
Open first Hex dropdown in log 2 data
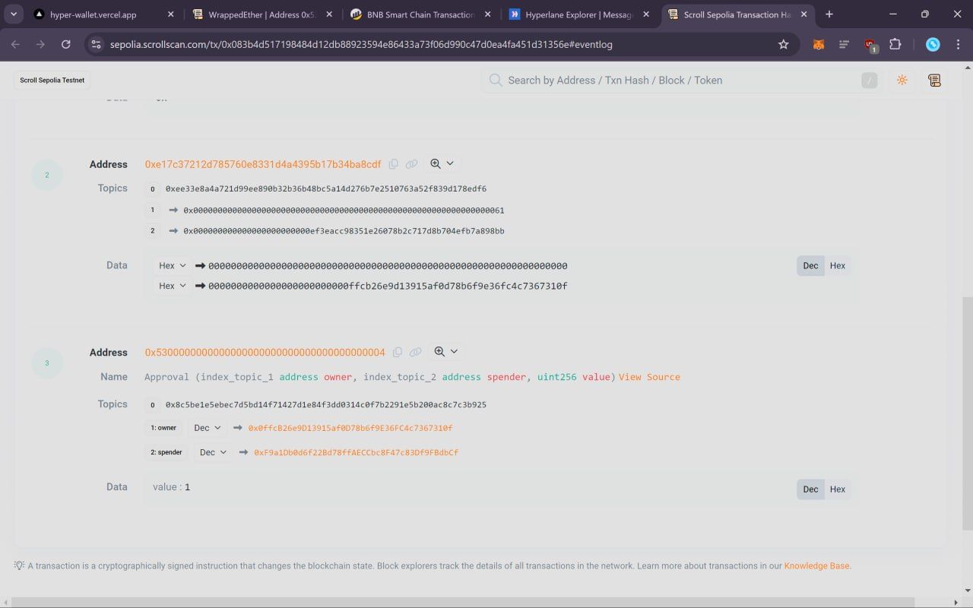pyautogui.click(x=172, y=265)
